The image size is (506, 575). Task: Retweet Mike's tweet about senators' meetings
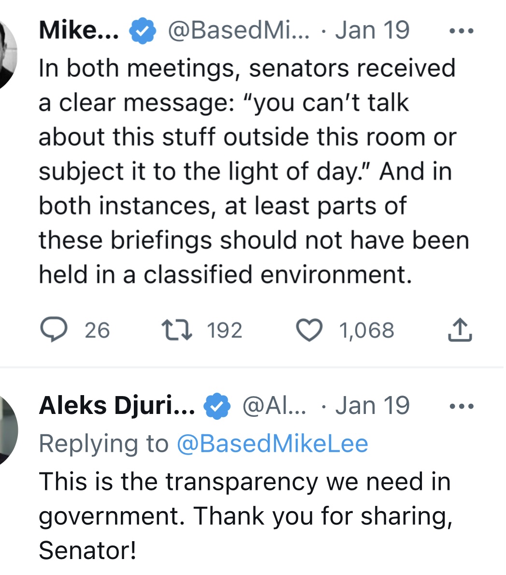177,330
